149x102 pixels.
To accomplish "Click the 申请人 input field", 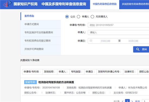I will coord(118,32).
